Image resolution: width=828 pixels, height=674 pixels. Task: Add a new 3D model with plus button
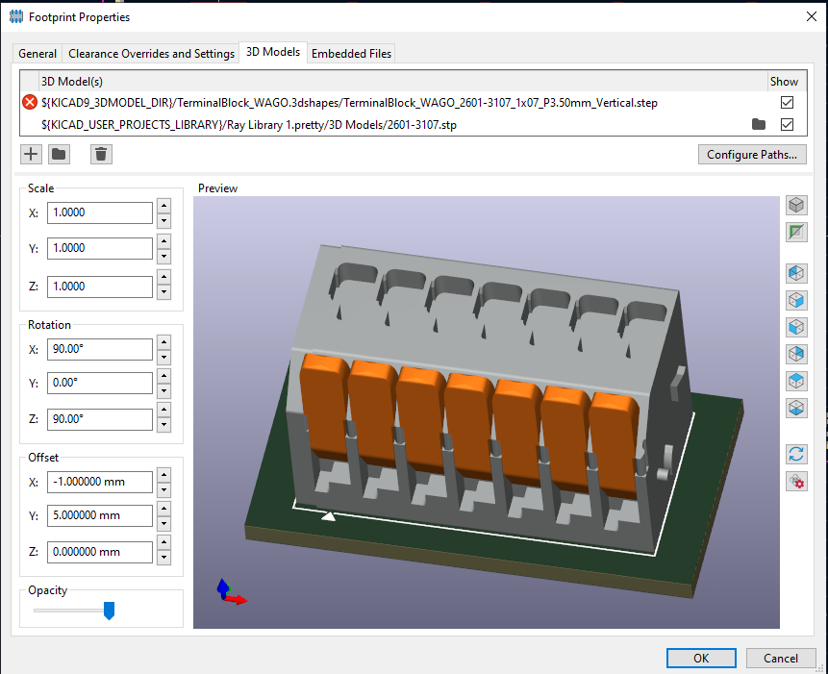[31, 154]
